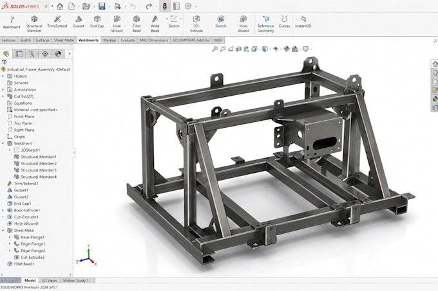
Task: Open SOLIDWORKS Resources home in task pane
Action: tap(435, 64)
